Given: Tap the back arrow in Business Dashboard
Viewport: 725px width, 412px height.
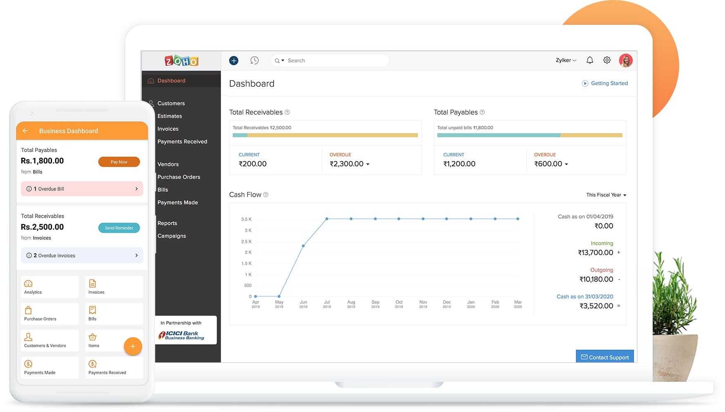Looking at the screenshot, I should point(26,131).
